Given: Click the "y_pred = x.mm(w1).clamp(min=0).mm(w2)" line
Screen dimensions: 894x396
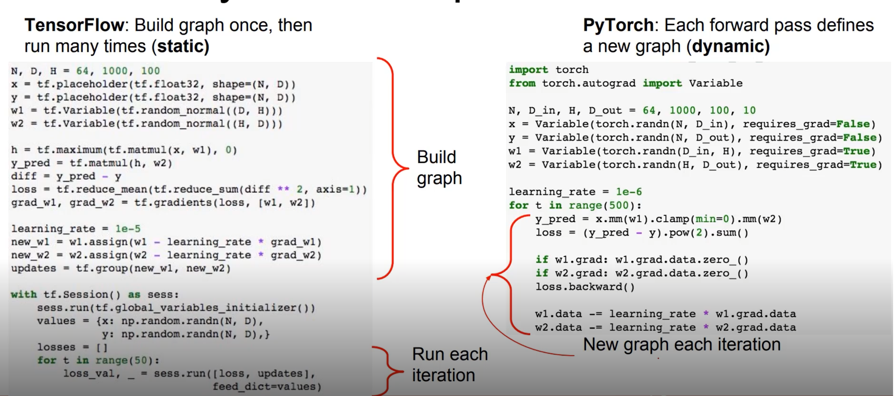Looking at the screenshot, I should tap(659, 219).
